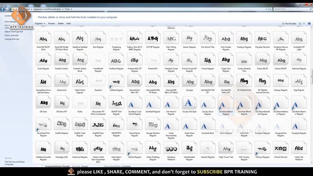The height and width of the screenshot is (176, 313).
Task: Select the Fugaz One Regular font icon
Action: coord(226,60)
